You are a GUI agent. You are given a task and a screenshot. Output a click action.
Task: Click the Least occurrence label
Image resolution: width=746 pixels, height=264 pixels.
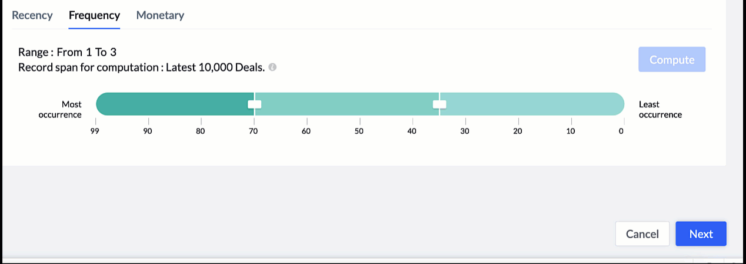[x=660, y=110]
